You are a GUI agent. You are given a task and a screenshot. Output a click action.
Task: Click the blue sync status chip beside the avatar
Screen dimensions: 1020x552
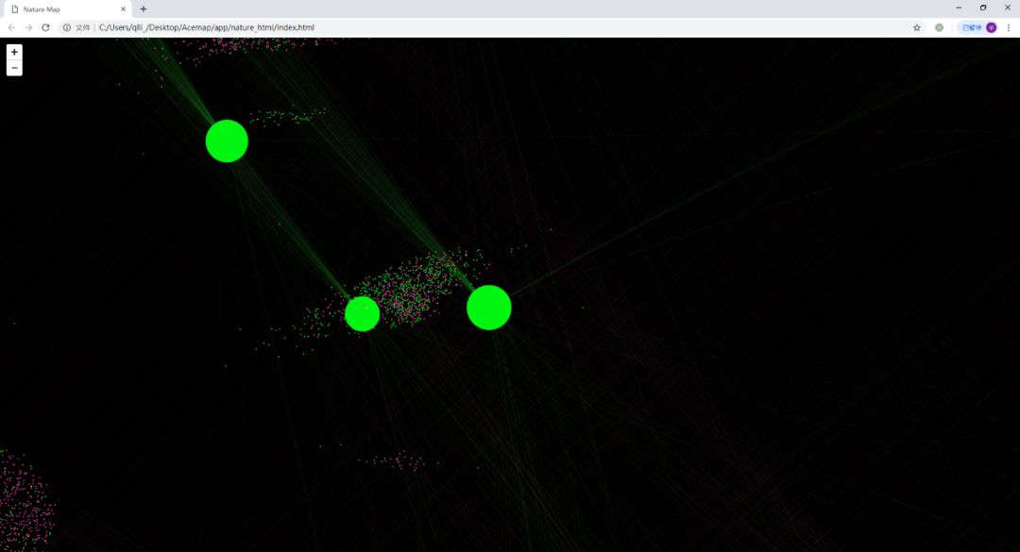pos(971,27)
